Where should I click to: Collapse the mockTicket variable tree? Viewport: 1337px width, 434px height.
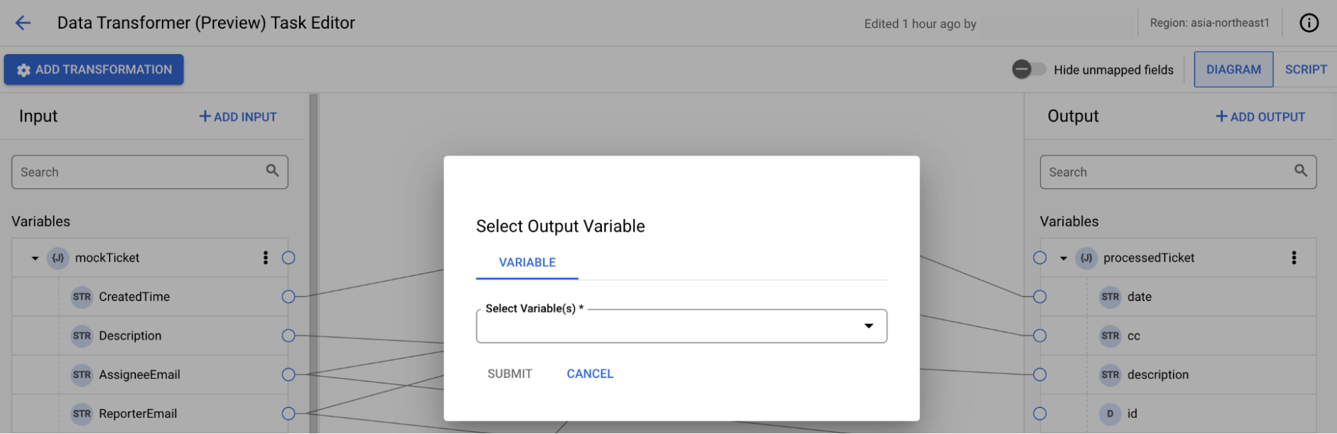click(x=35, y=258)
